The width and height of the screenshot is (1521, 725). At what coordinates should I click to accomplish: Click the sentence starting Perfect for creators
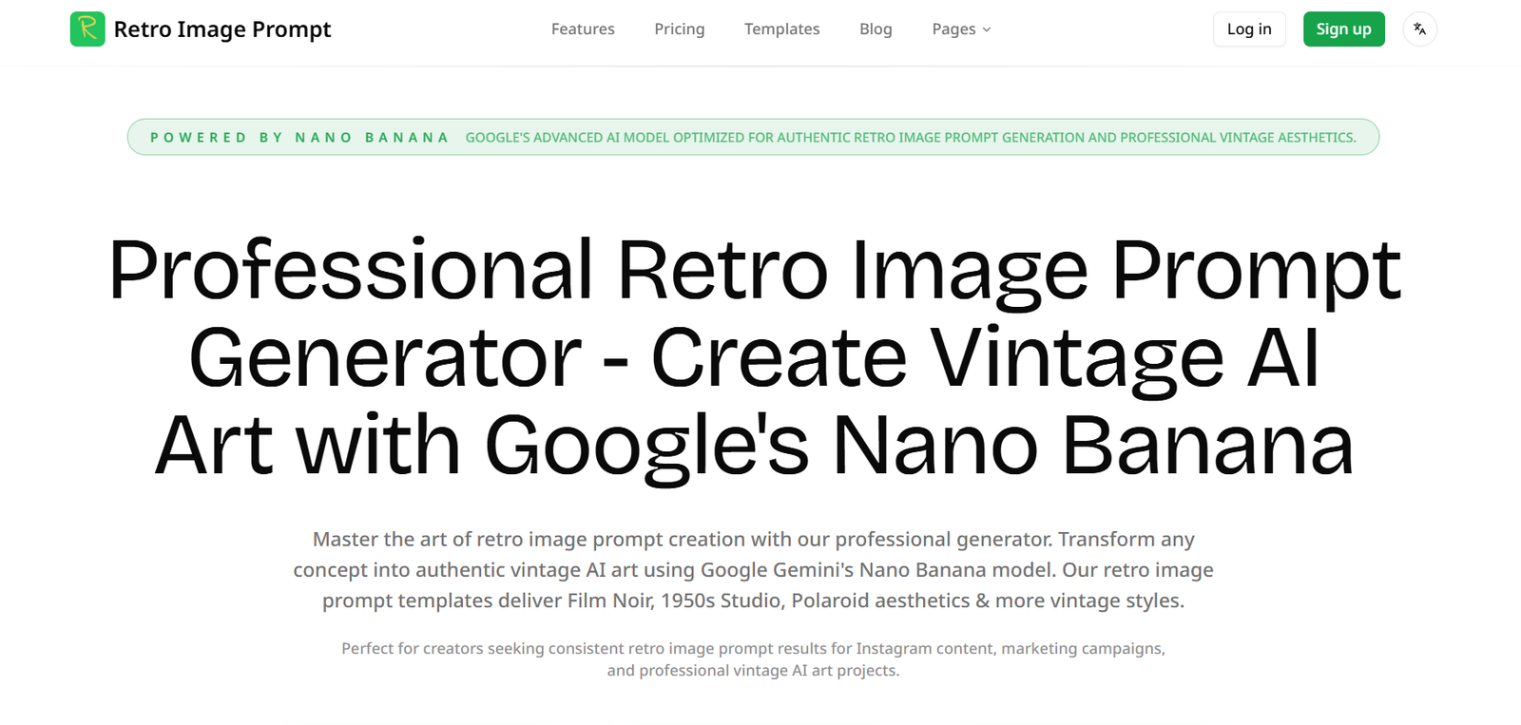pyautogui.click(x=753, y=649)
